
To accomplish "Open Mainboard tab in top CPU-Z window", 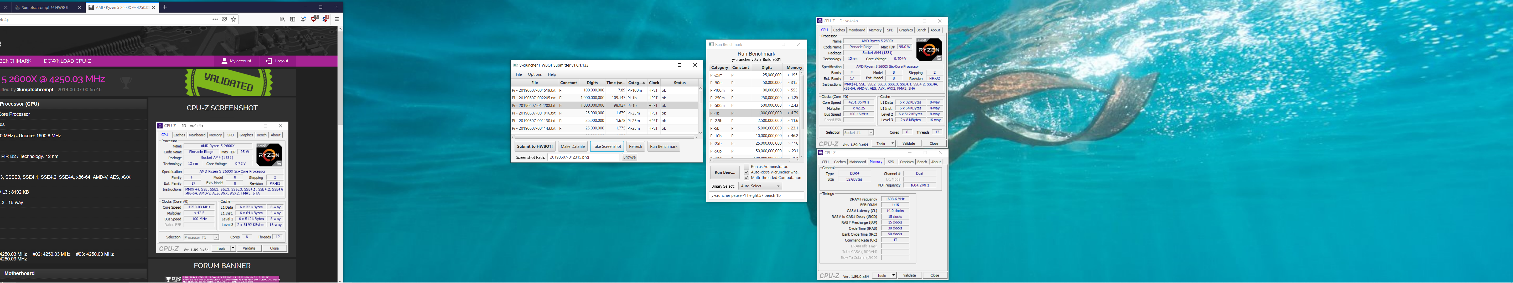I will [x=856, y=30].
